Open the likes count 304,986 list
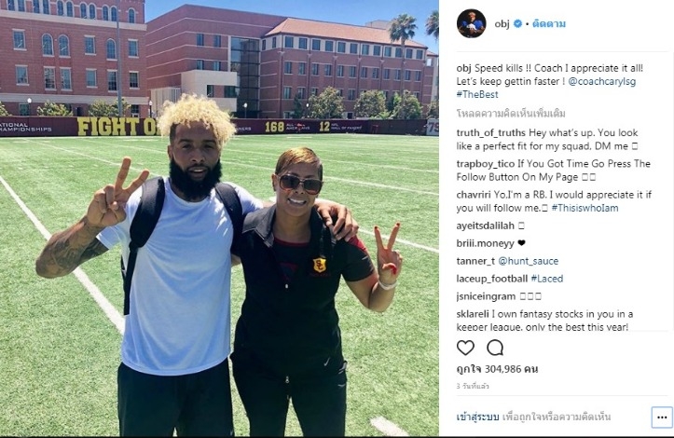 [x=497, y=369]
